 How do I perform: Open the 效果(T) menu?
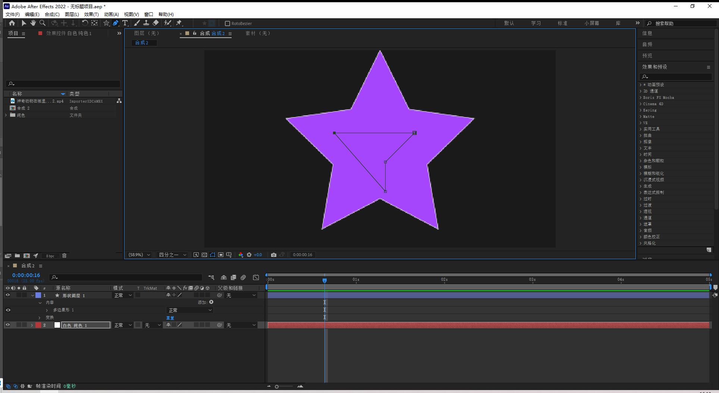(91, 14)
